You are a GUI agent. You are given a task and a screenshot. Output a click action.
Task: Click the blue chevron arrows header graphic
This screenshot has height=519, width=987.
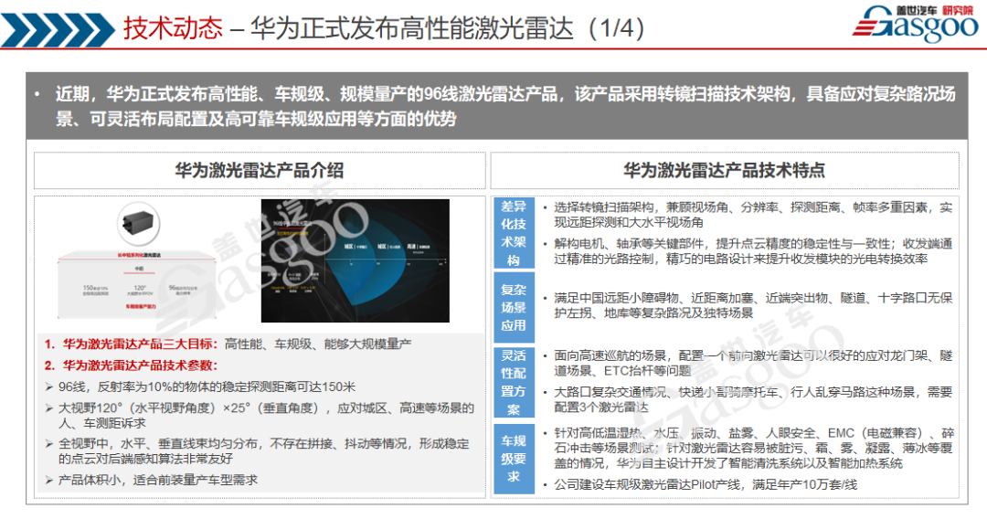[58, 29]
